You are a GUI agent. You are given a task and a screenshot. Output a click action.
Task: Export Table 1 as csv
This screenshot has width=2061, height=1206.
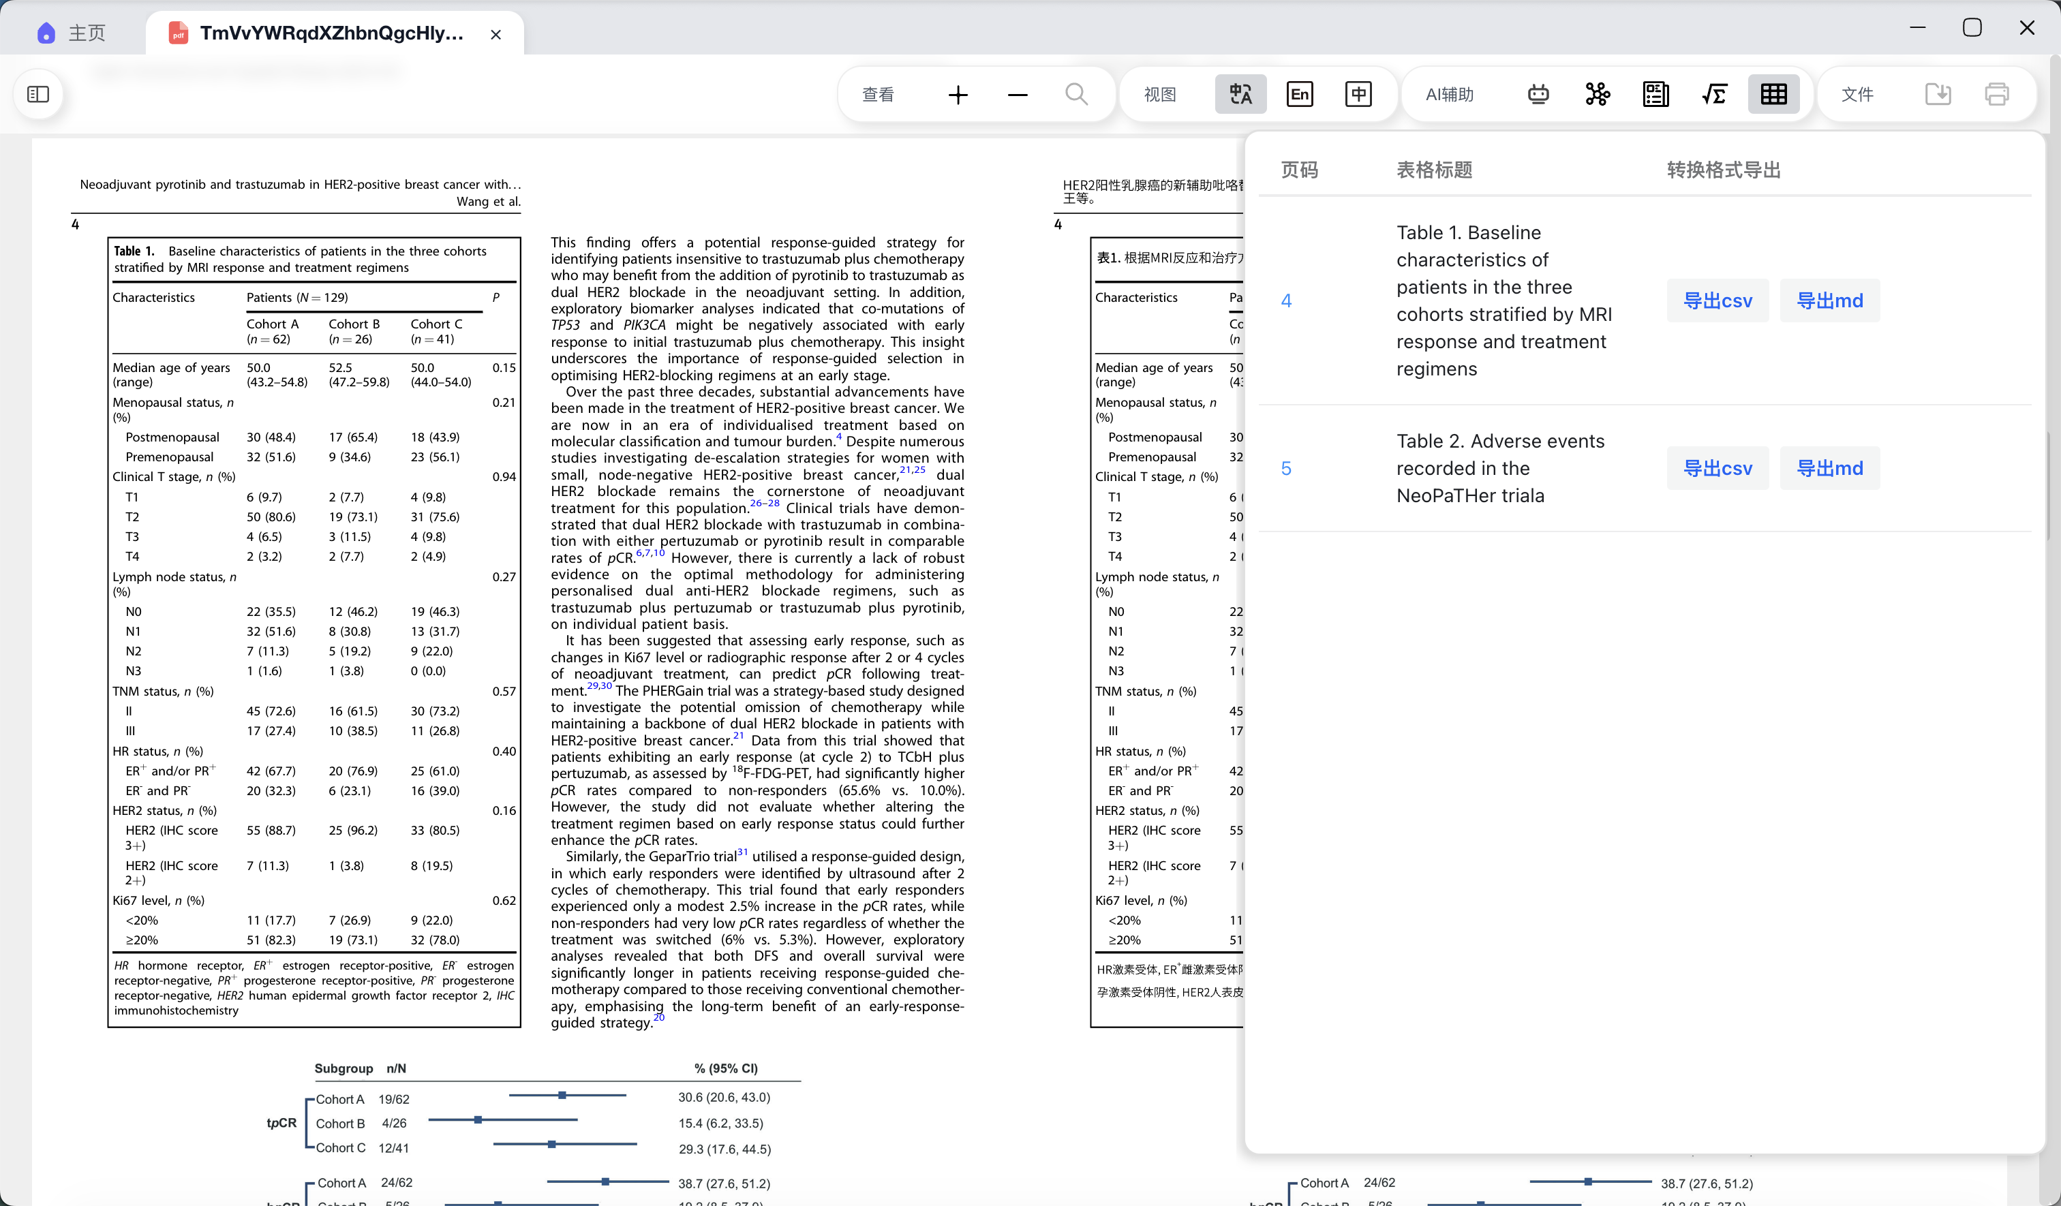1717,301
